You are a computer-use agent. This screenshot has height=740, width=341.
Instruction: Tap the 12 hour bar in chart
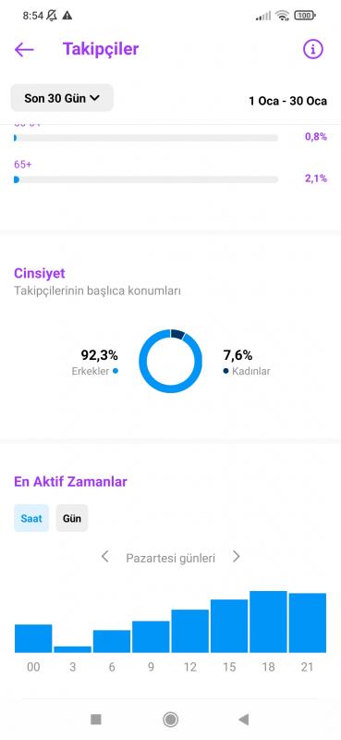pyautogui.click(x=190, y=631)
